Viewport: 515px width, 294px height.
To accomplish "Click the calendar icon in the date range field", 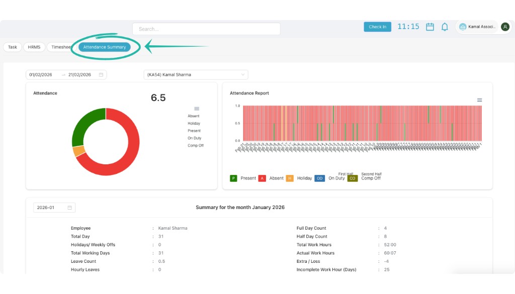I will click(x=101, y=75).
